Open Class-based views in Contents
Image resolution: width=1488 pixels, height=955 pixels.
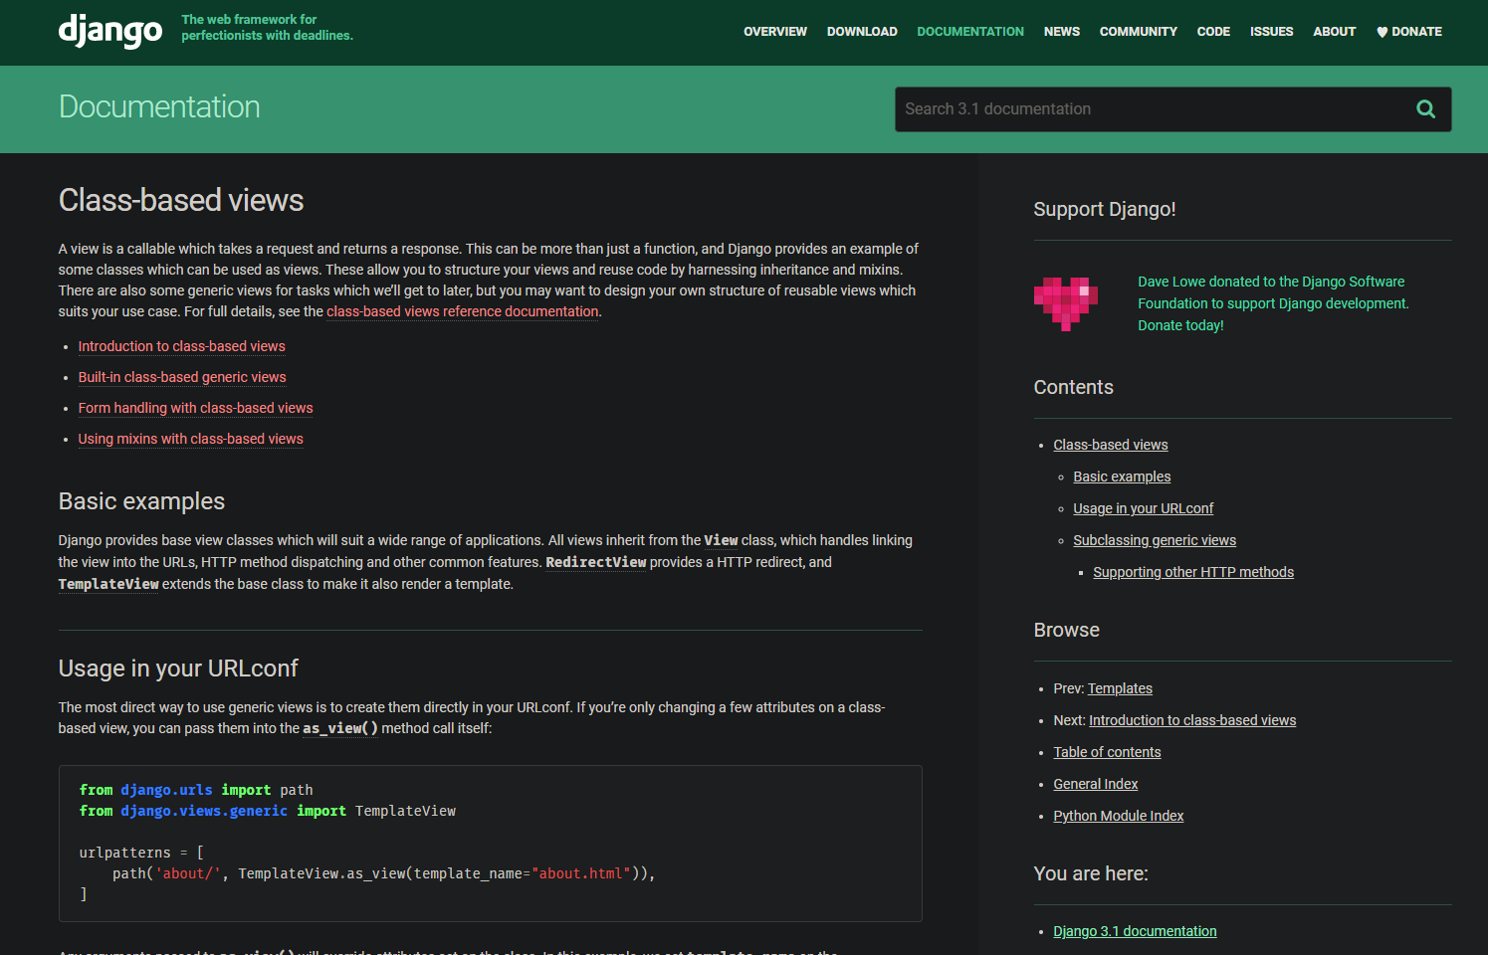point(1111,445)
